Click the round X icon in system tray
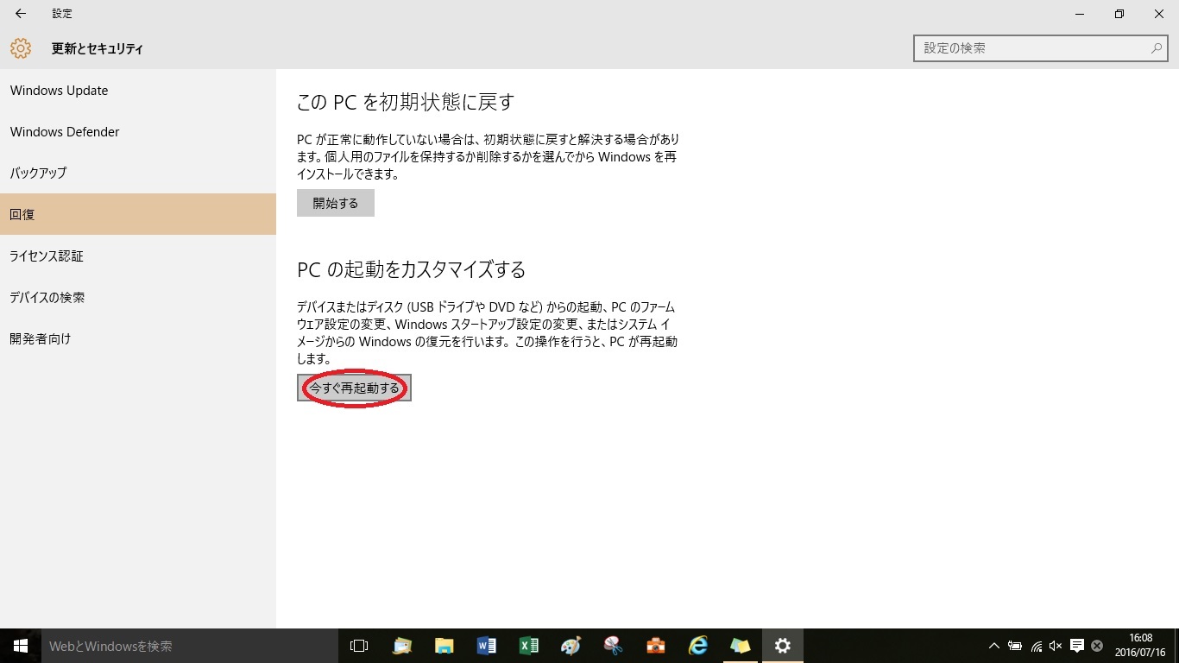The width and height of the screenshot is (1179, 663). click(x=1097, y=646)
